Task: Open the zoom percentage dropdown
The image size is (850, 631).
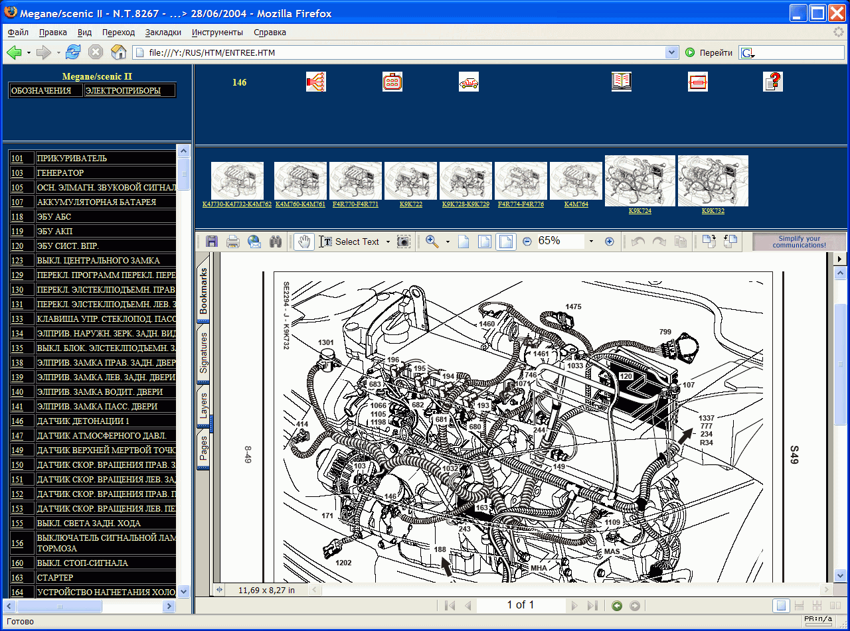Action: click(x=591, y=242)
